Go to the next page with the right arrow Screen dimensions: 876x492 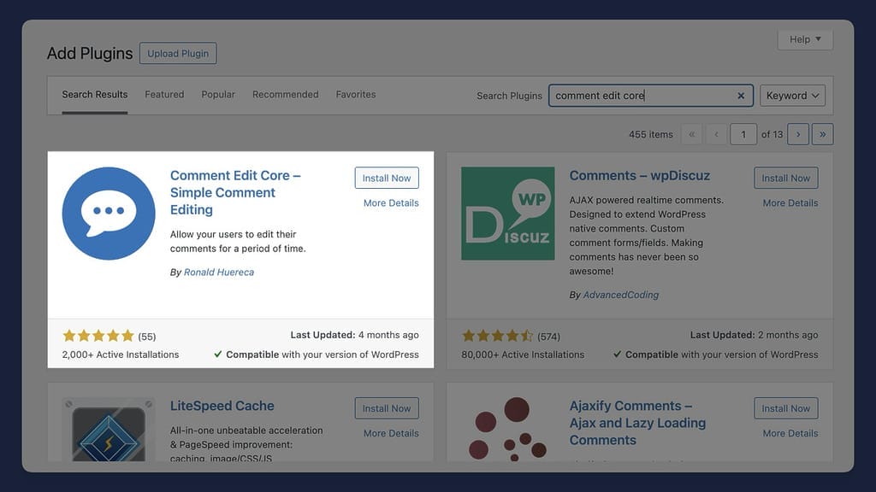[798, 134]
